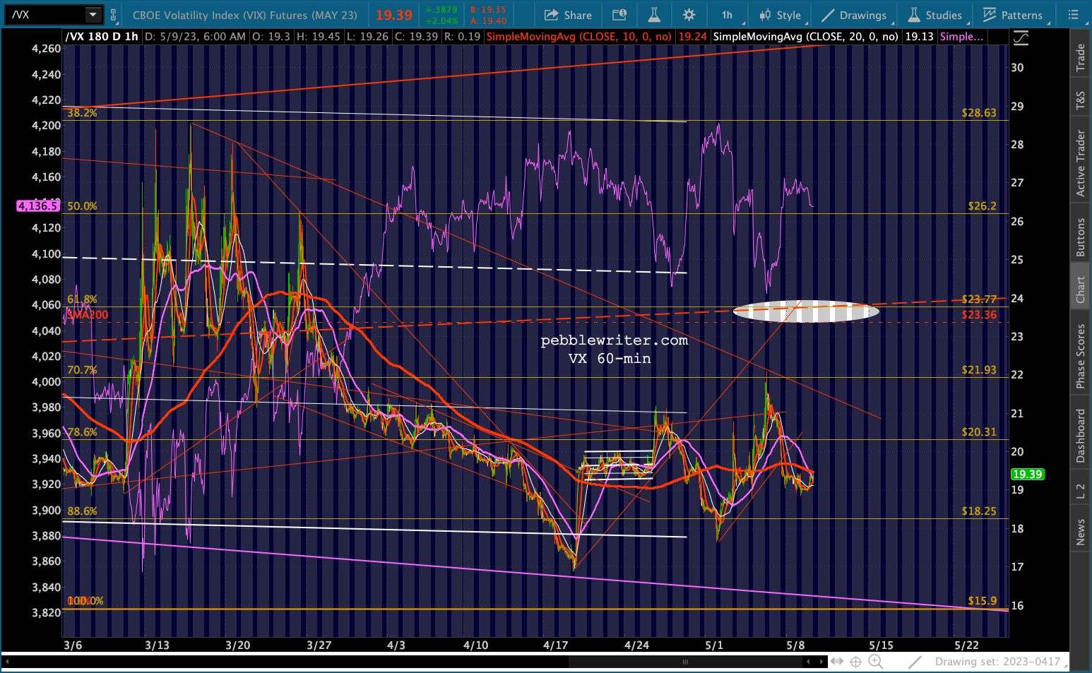Open the flask analysis tools icon

654,15
